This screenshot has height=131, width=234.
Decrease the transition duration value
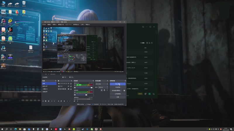tap(107, 88)
